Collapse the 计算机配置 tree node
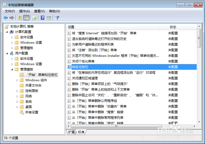The image size is (205, 144). point(7,32)
